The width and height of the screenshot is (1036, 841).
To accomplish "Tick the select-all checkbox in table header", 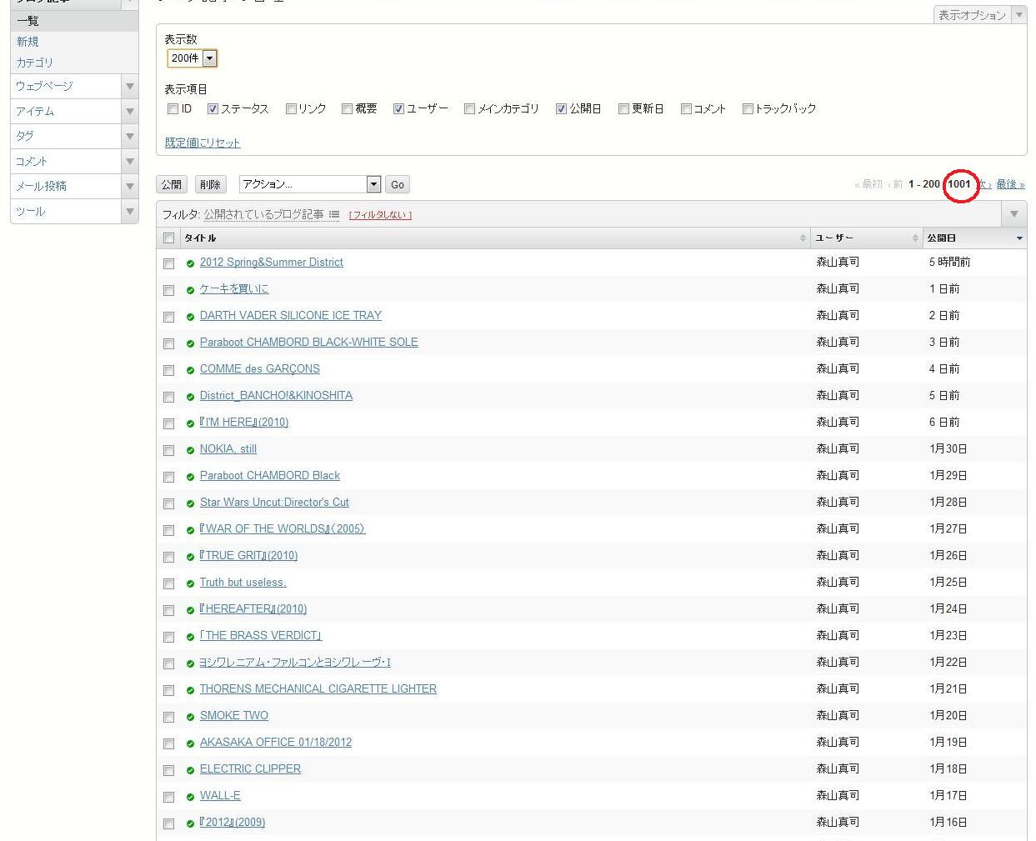I will (168, 238).
